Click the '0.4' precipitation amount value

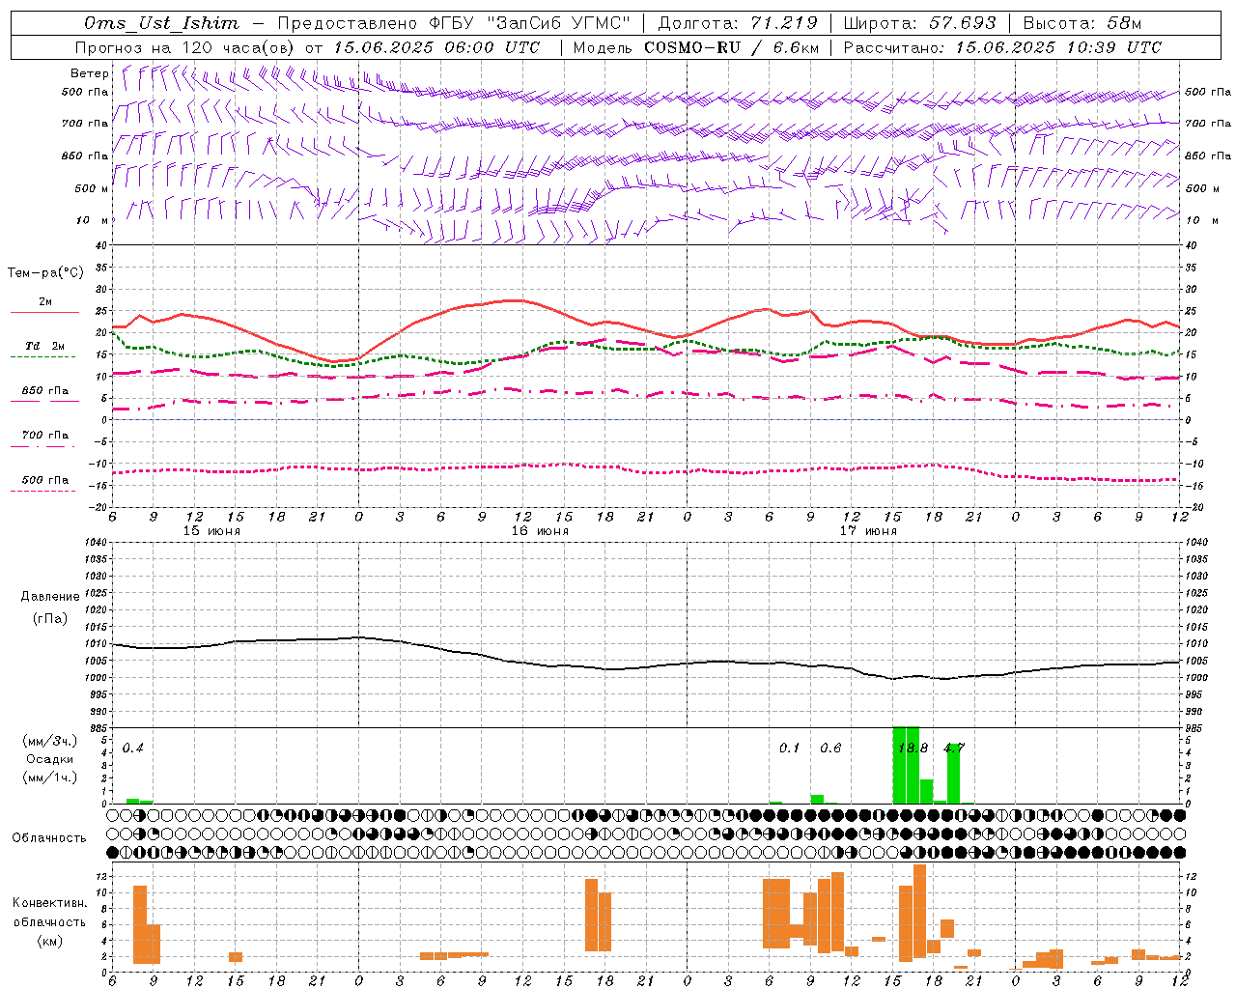tap(133, 749)
